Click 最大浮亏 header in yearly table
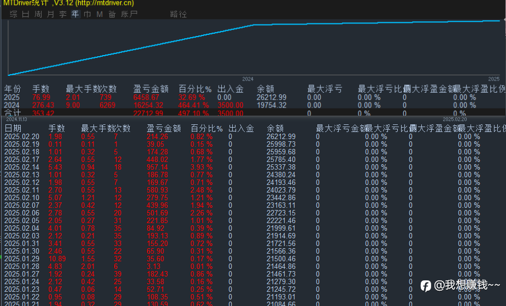The image size is (506, 306). tap(325, 89)
